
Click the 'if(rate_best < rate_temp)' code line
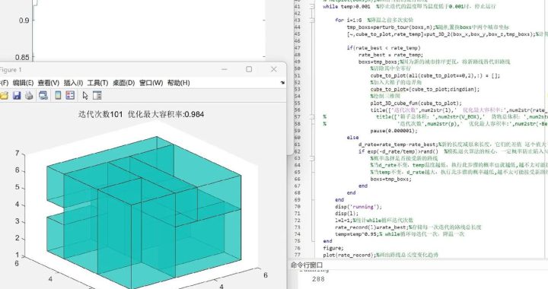point(384,48)
